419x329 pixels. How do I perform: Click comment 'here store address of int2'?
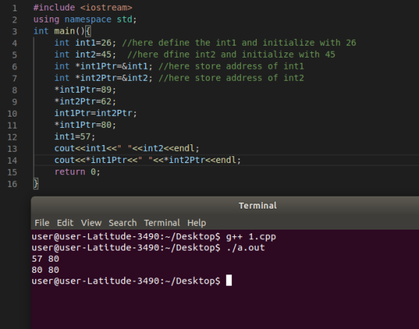[231, 78]
